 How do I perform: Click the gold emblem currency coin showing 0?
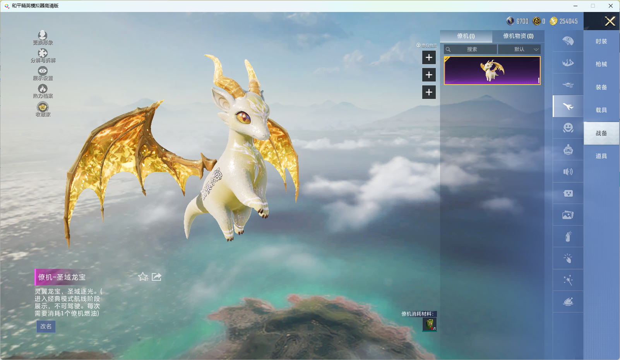537,21
